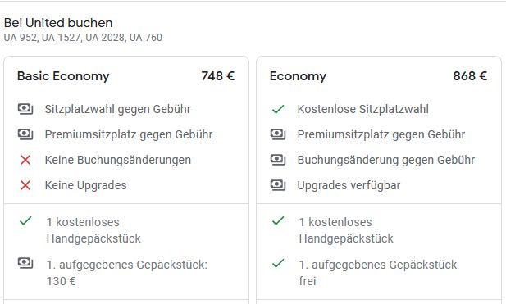
Task: Select the Economy fare title
Action: click(298, 76)
